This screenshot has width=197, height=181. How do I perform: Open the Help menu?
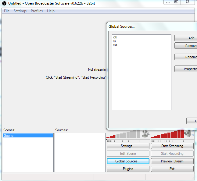(51, 11)
